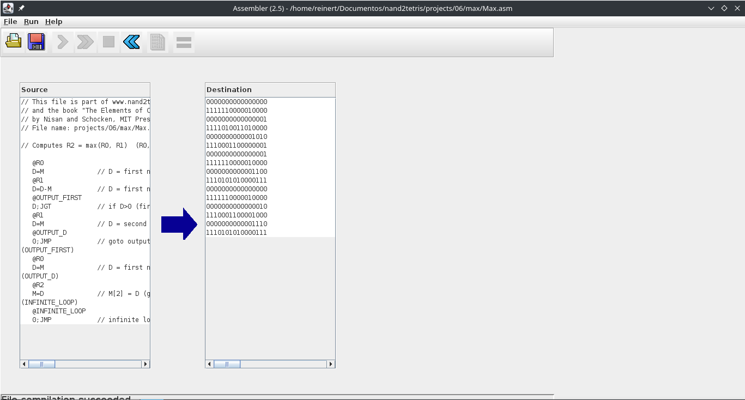Image resolution: width=745 pixels, height=400 pixels.
Task: Click the Source panel horizontal scrollbar thumb
Action: (41, 364)
